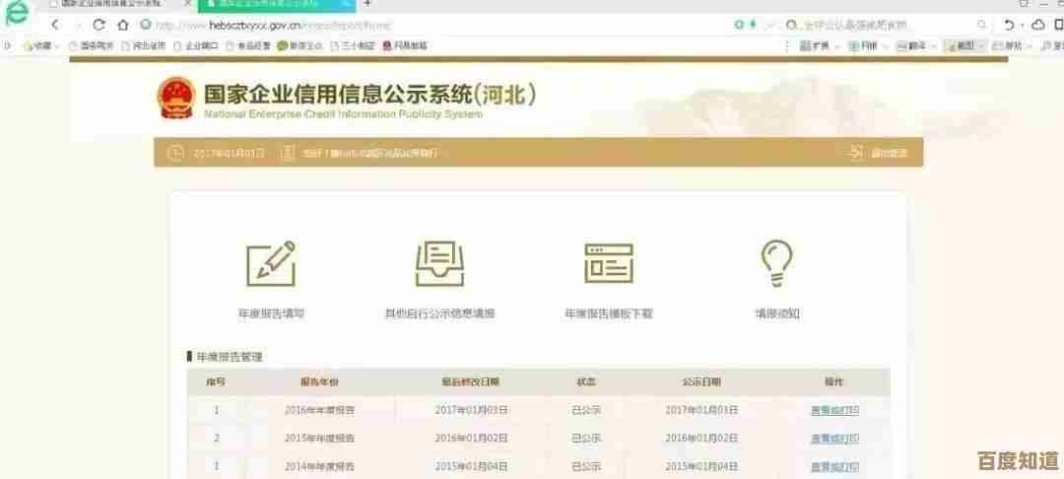Click the 退出登录 exit icon
The height and width of the screenshot is (479, 1064).
click(x=856, y=153)
